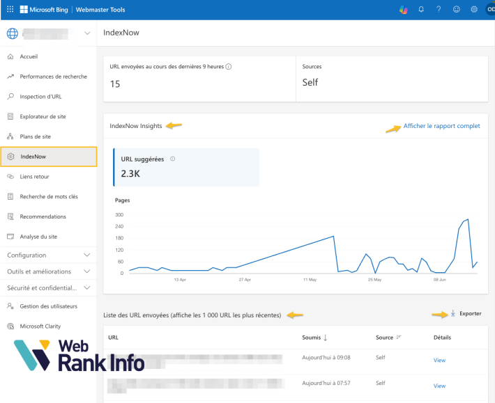Open the help question mark icon
Image resolution: width=495 pixels, height=403 pixels.
439,9
